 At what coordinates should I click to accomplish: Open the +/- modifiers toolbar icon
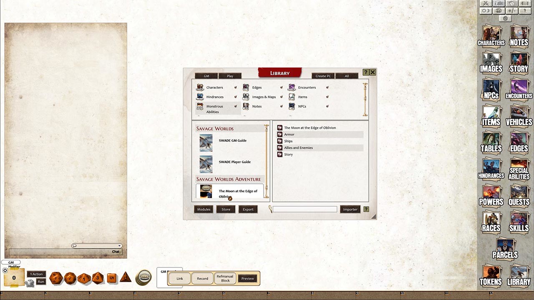coord(511,11)
